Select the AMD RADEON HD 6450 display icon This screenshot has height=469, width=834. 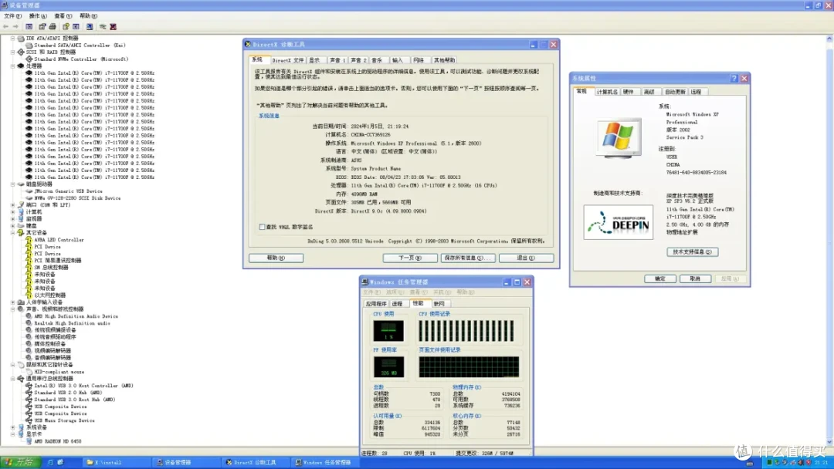pos(29,441)
